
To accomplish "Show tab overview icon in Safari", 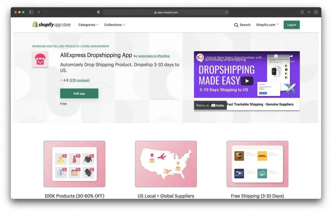I will pyautogui.click(x=316, y=12).
